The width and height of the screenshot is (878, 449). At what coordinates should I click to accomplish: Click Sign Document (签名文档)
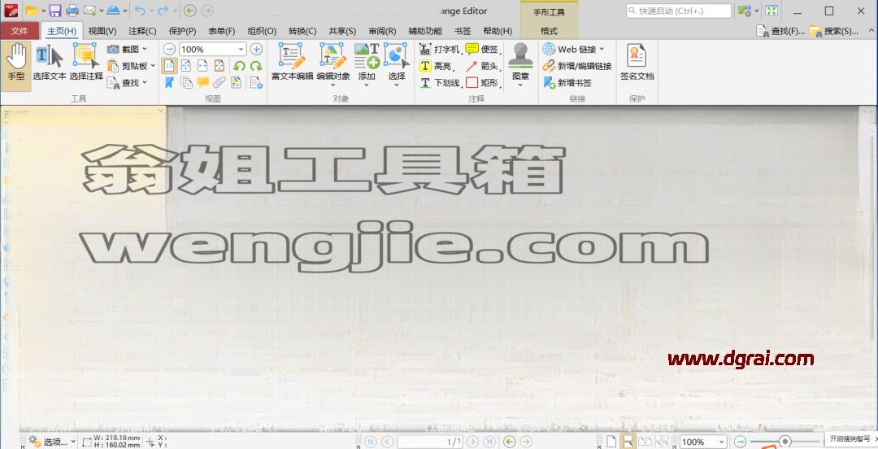(x=637, y=63)
